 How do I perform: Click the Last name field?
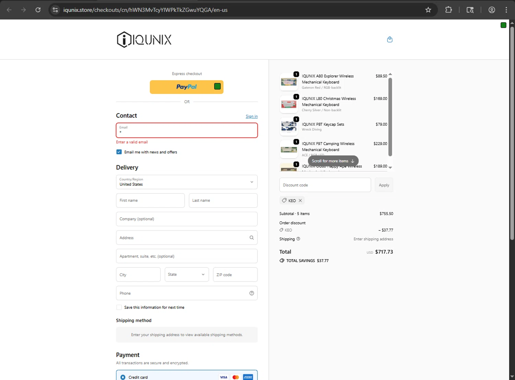tap(223, 200)
